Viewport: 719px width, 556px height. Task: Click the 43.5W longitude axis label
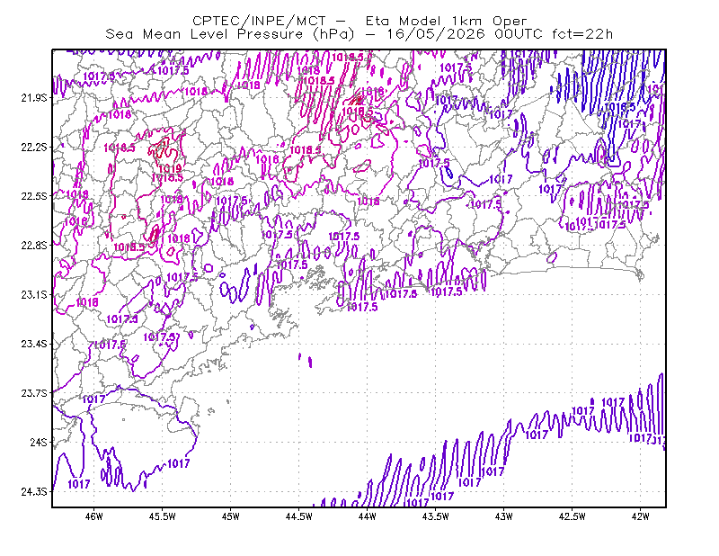coord(436,516)
